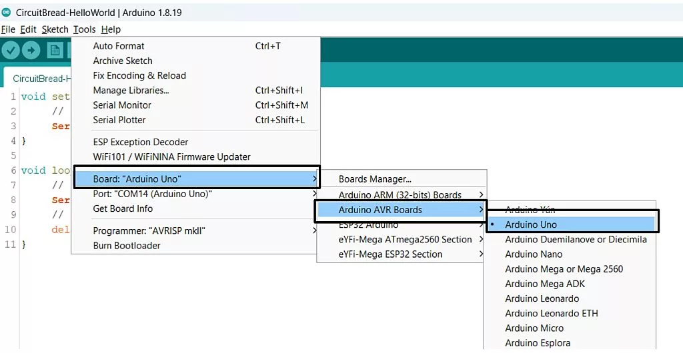Select Arduino Mega or Mega 2560 board
Image resolution: width=683 pixels, height=353 pixels.
pos(570,269)
